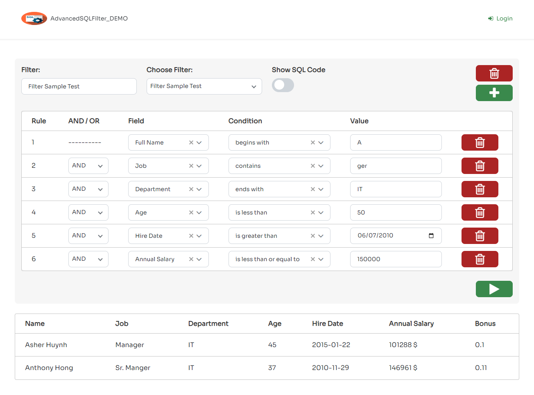Open AND/OR dropdown for rule 4
Image resolution: width=534 pixels, height=395 pixels.
point(88,212)
